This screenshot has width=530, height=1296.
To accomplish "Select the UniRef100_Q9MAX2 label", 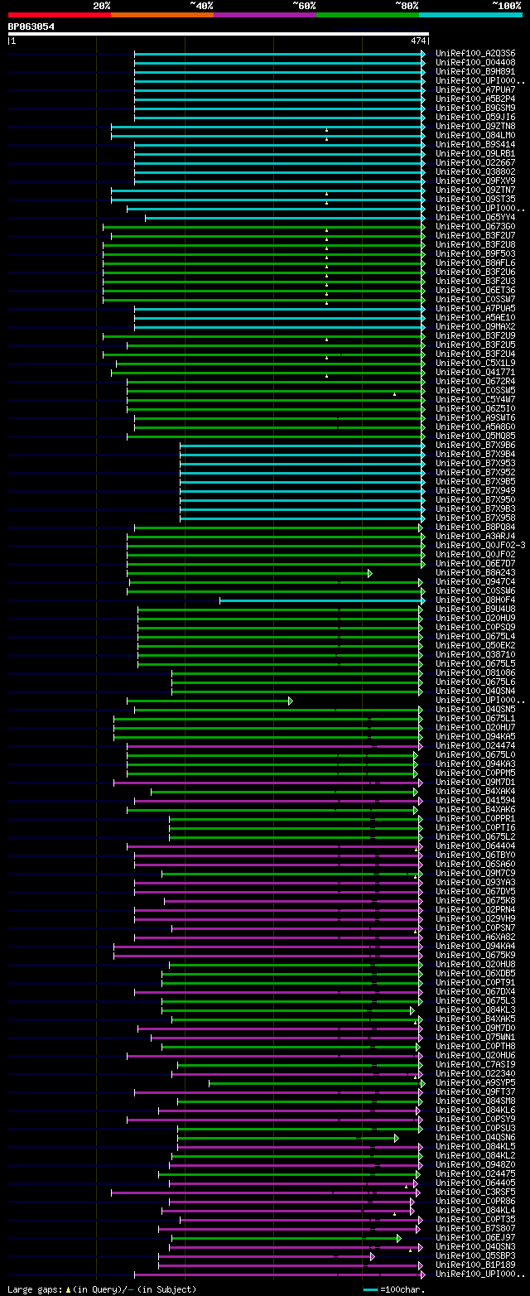I will click(x=477, y=326).
